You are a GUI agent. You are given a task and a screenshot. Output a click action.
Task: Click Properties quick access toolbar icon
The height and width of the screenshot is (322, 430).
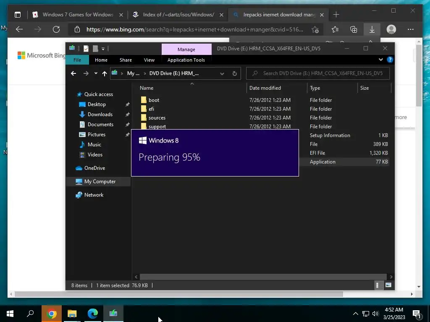click(86, 49)
